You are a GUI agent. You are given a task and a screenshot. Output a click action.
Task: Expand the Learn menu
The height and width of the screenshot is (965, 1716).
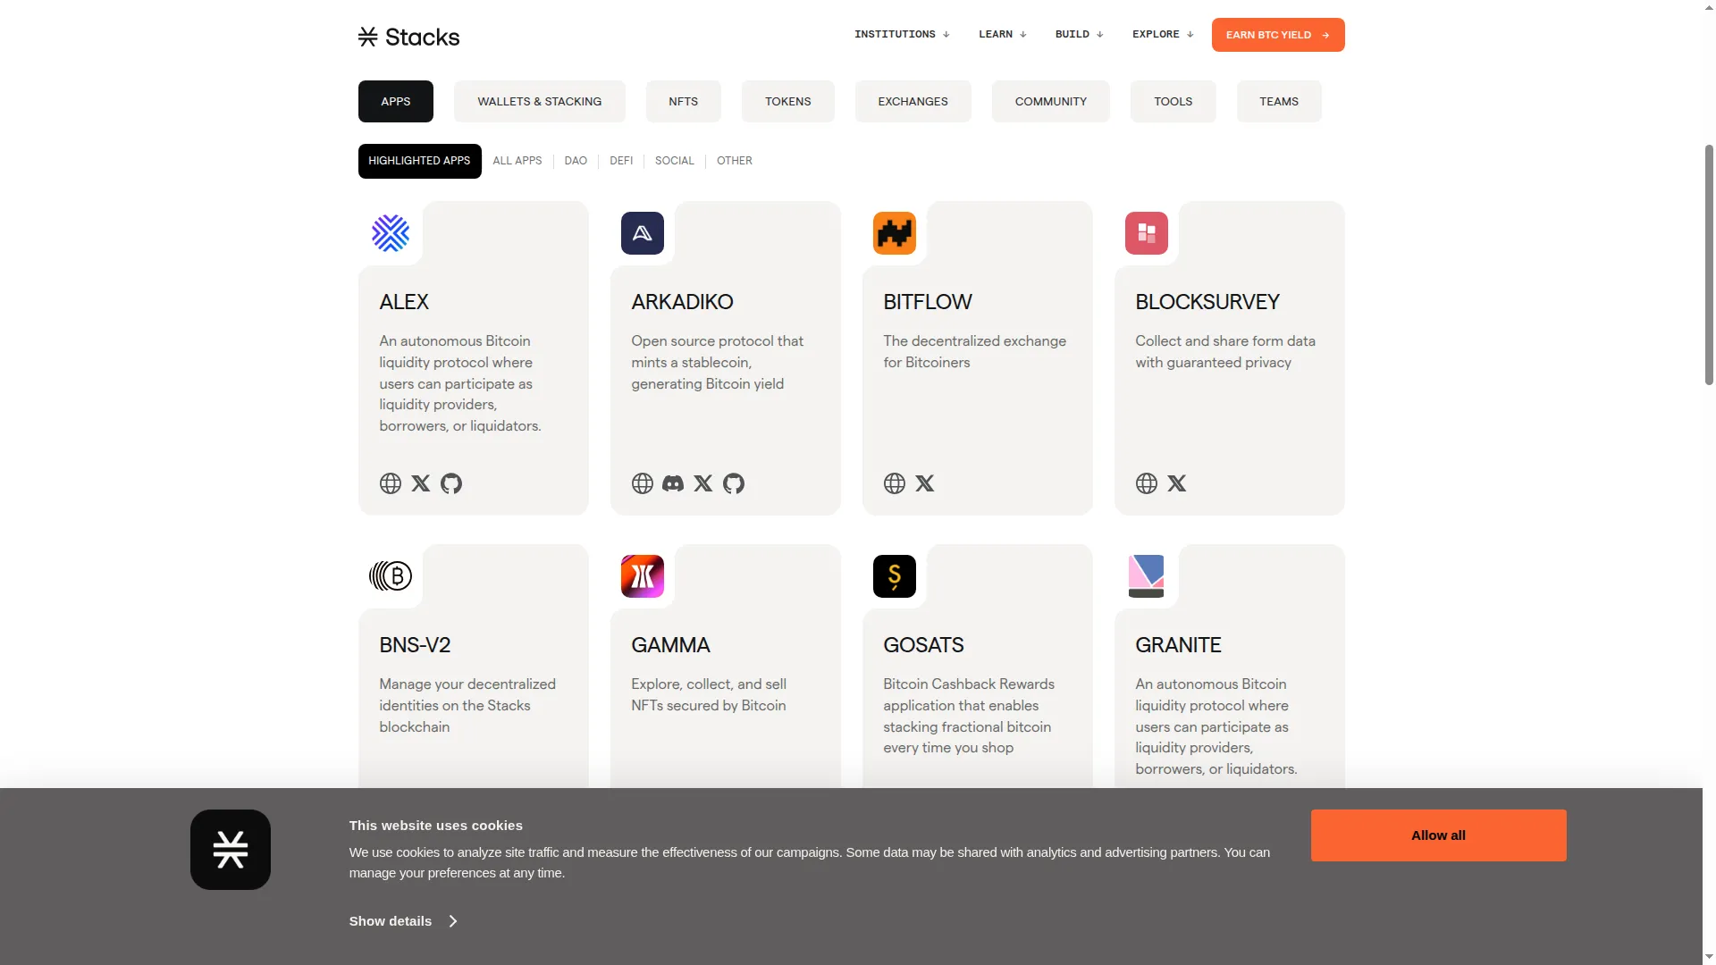1003,34
